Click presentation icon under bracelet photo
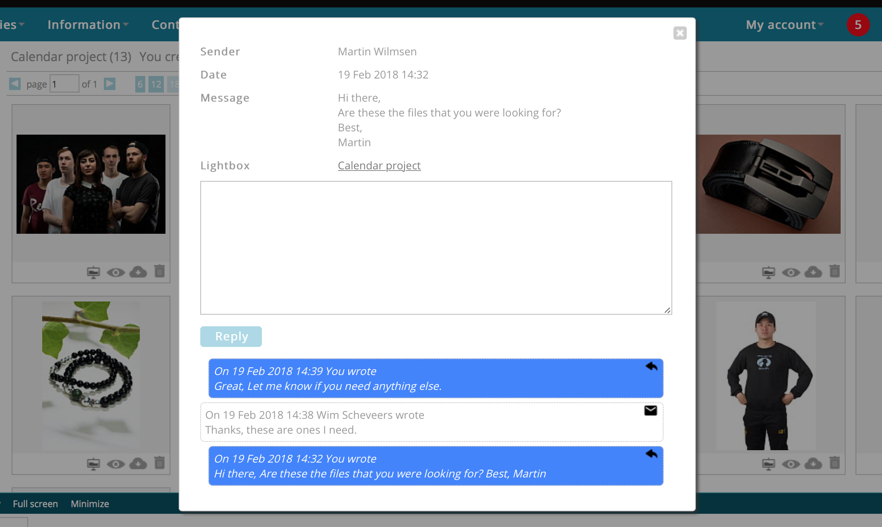This screenshot has height=527, width=882. [x=93, y=464]
